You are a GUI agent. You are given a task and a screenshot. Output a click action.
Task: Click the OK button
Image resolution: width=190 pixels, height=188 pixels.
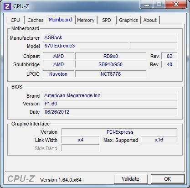[x=168, y=179]
